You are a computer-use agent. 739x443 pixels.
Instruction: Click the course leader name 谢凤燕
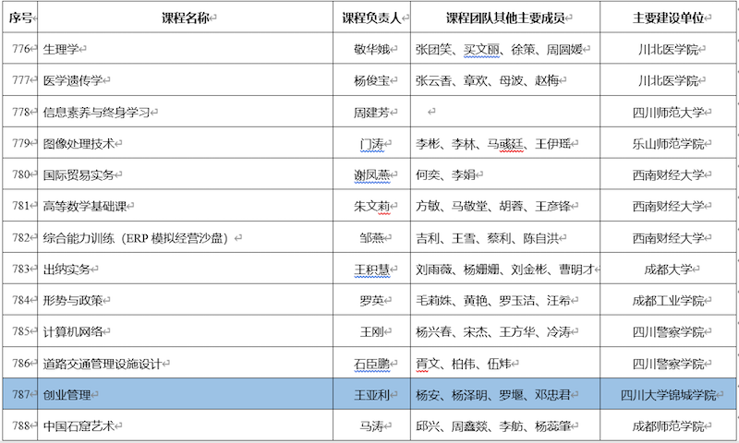tap(371, 174)
